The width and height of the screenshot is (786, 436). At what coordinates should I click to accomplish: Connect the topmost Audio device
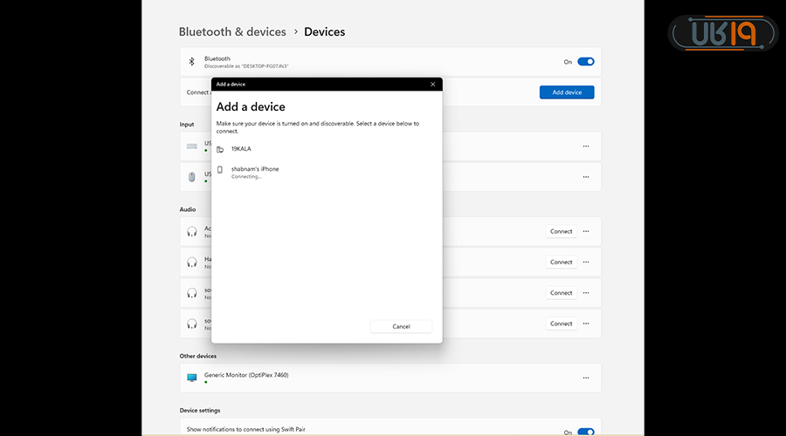(561, 231)
